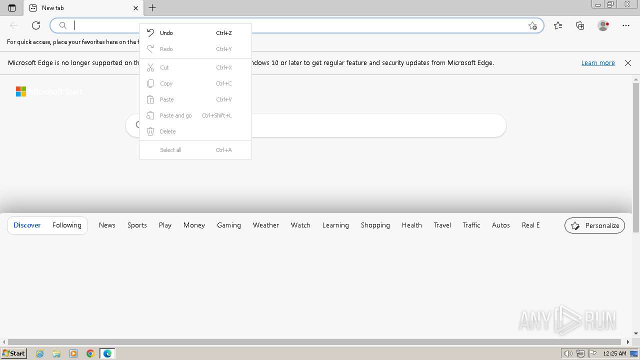Launch Internet Explorer from the taskbar
Screen dimensions: 640x360
40,353
